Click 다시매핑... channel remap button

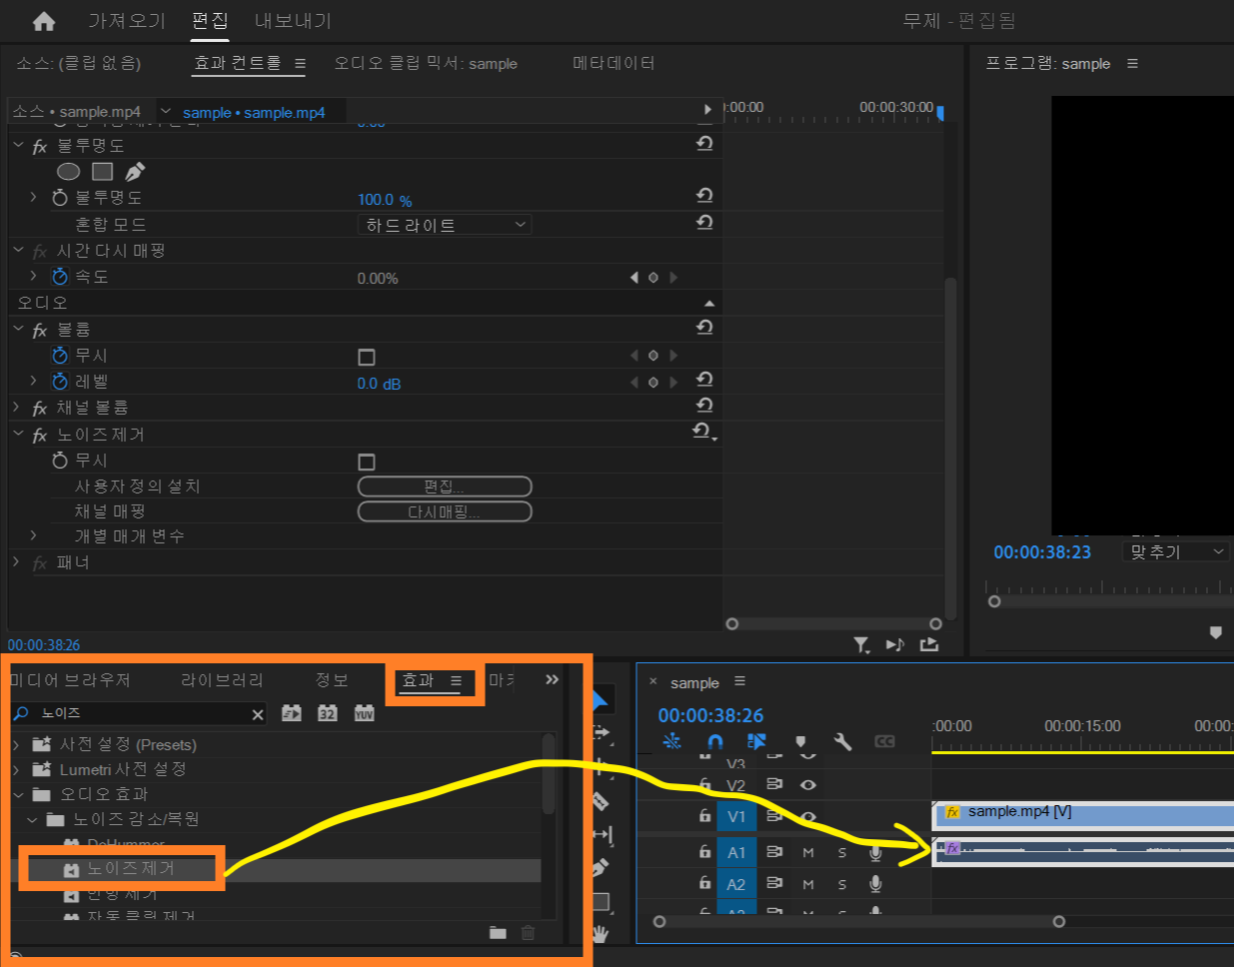[445, 511]
